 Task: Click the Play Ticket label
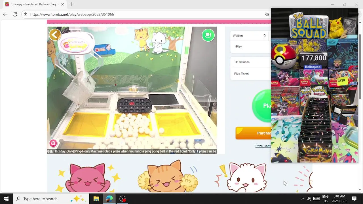coord(241,74)
